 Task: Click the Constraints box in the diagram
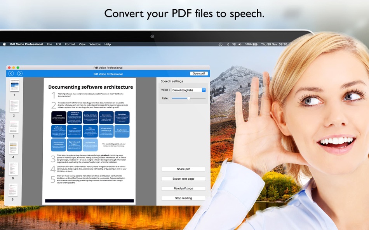tap(106, 118)
